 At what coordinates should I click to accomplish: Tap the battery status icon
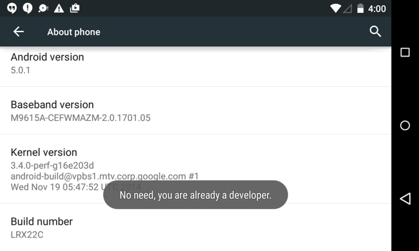click(360, 8)
